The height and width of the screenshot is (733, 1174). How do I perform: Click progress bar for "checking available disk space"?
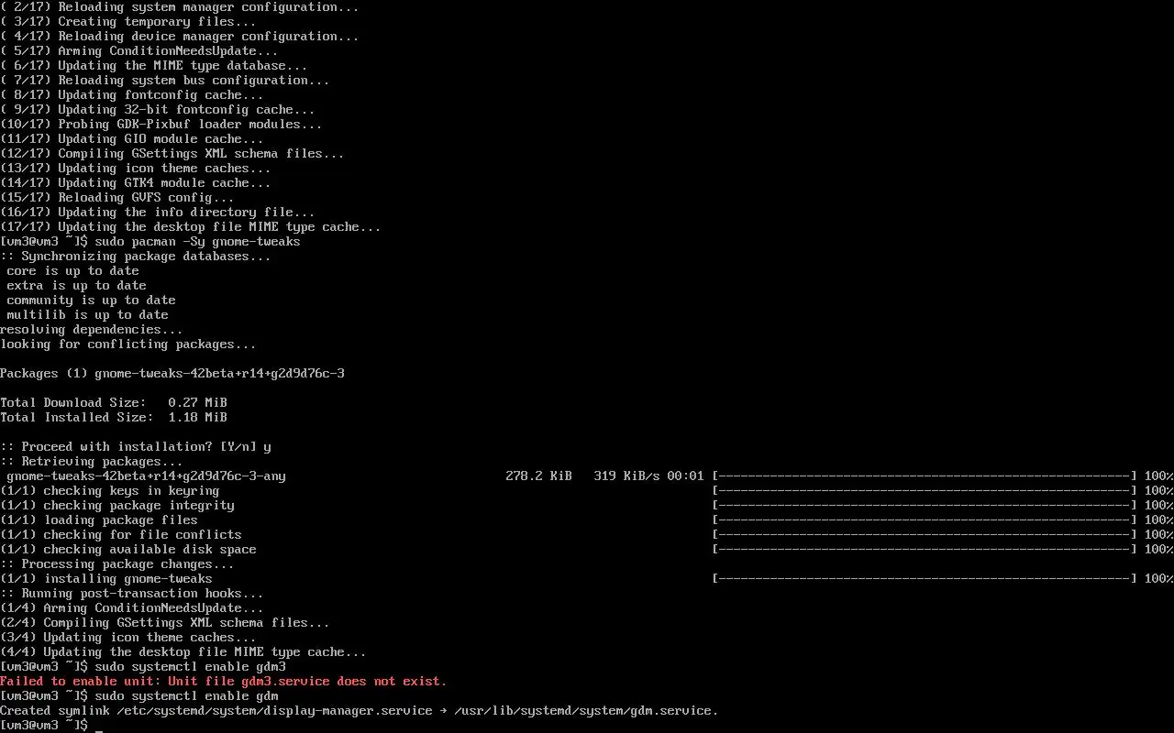pos(925,549)
